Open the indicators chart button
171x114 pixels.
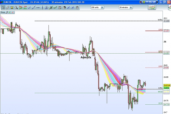(x=152, y=7)
